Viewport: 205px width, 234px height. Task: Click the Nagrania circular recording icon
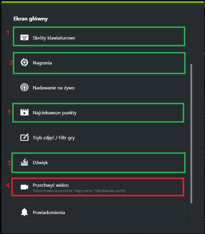tap(24, 63)
